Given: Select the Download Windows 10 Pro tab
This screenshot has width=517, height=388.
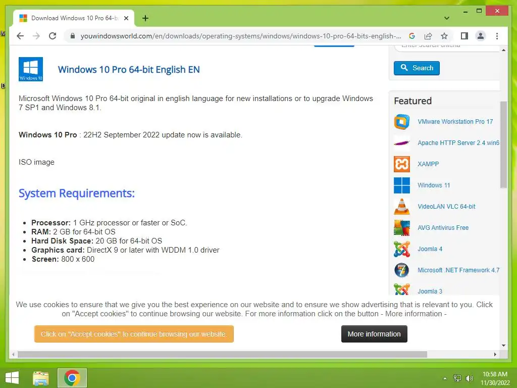Looking at the screenshot, I should tap(74, 18).
